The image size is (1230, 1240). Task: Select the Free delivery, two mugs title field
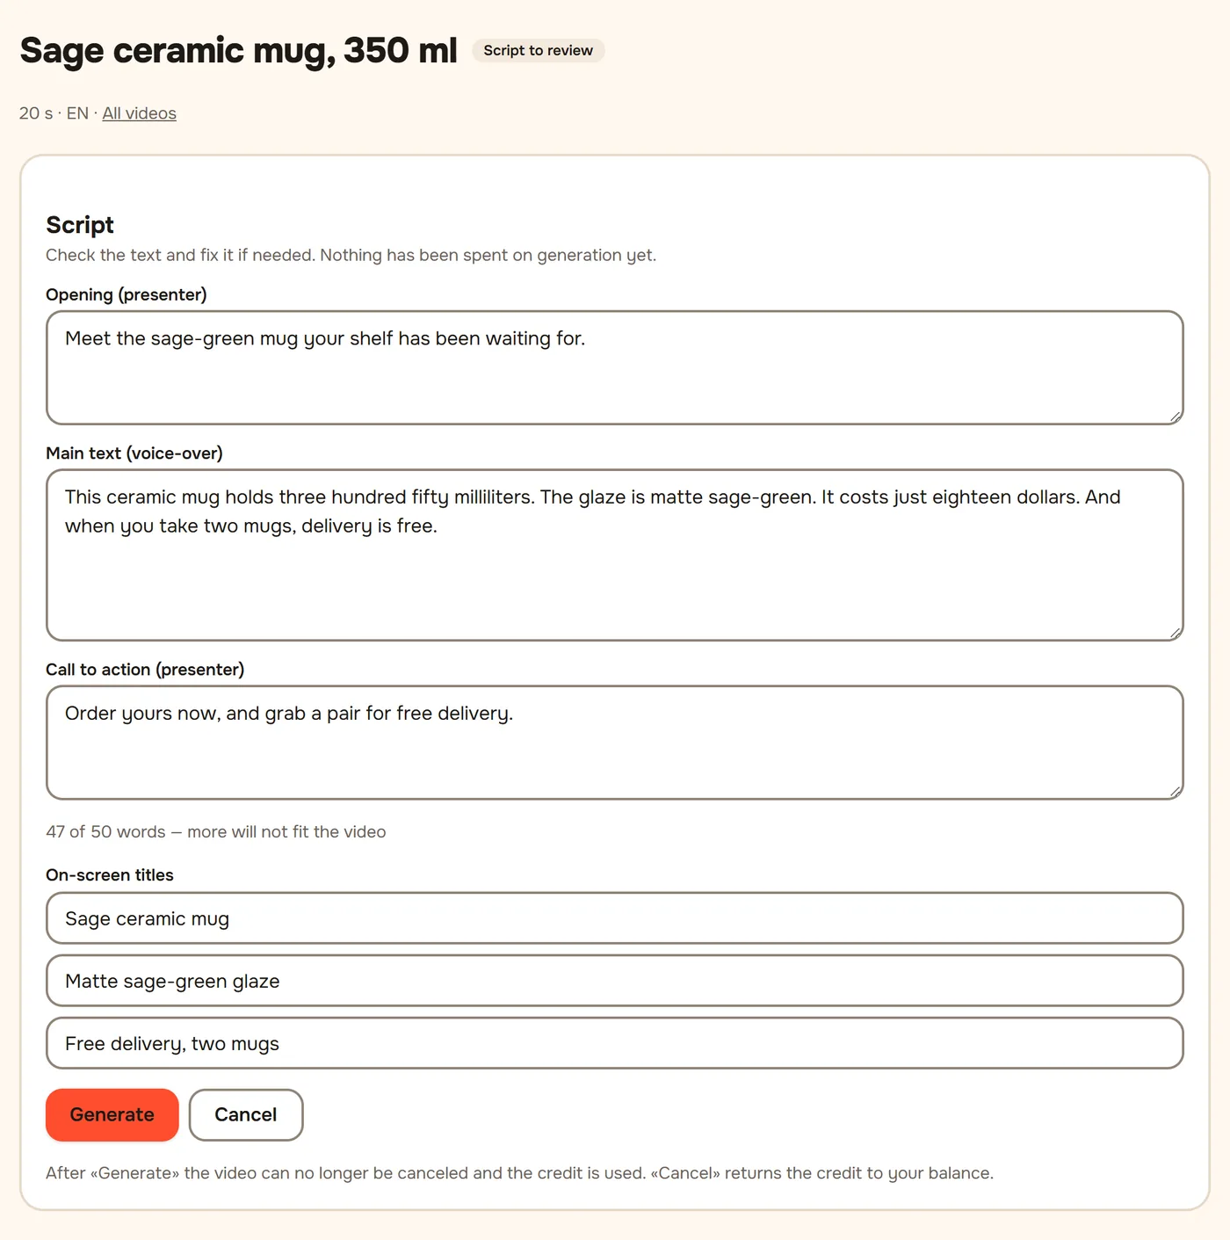(x=614, y=1043)
